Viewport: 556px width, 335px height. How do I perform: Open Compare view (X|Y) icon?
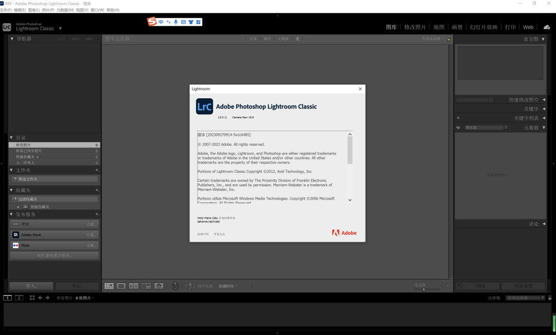point(134,286)
